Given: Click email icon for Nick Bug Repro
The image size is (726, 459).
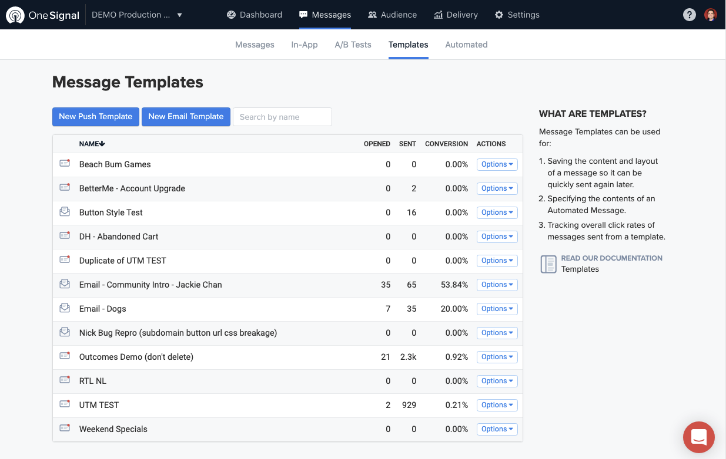Looking at the screenshot, I should coord(65,332).
